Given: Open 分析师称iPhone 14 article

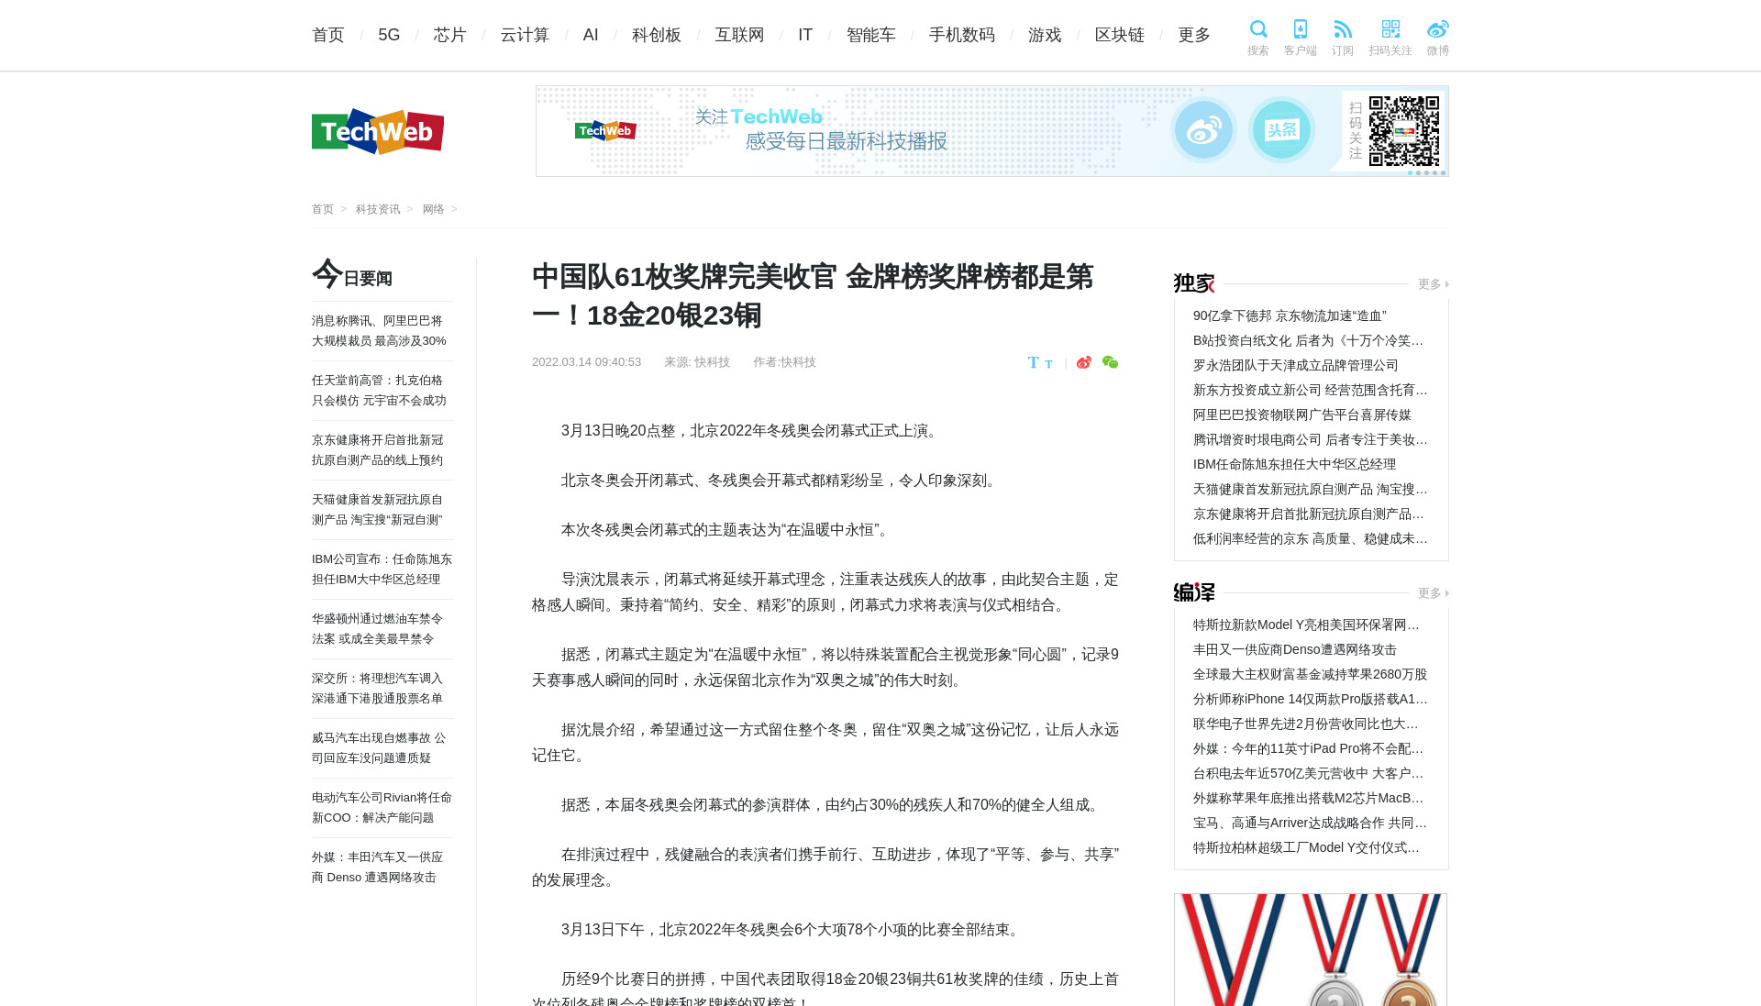Looking at the screenshot, I should [1310, 699].
